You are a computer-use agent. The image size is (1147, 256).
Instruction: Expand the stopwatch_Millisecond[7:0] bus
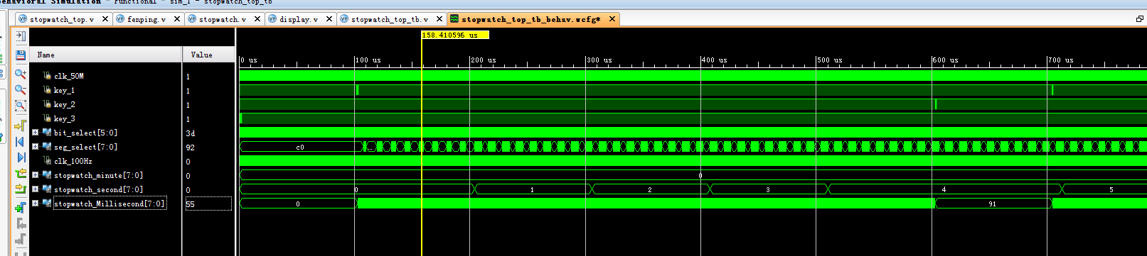click(x=35, y=203)
